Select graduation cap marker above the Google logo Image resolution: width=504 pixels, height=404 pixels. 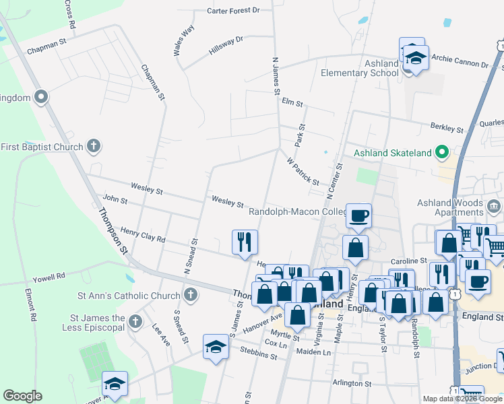tap(115, 385)
